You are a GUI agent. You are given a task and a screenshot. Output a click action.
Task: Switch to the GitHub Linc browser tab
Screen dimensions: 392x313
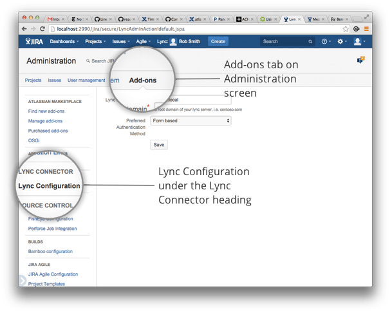click(x=103, y=19)
